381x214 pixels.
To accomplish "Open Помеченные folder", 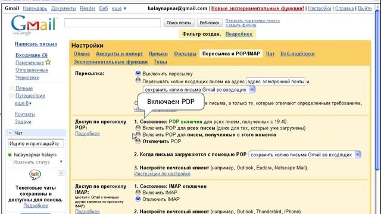I will [x=30, y=62].
